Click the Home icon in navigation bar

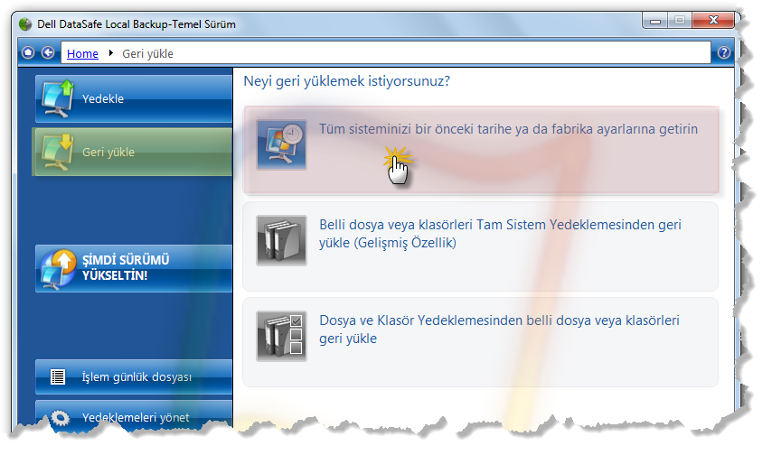[28, 52]
